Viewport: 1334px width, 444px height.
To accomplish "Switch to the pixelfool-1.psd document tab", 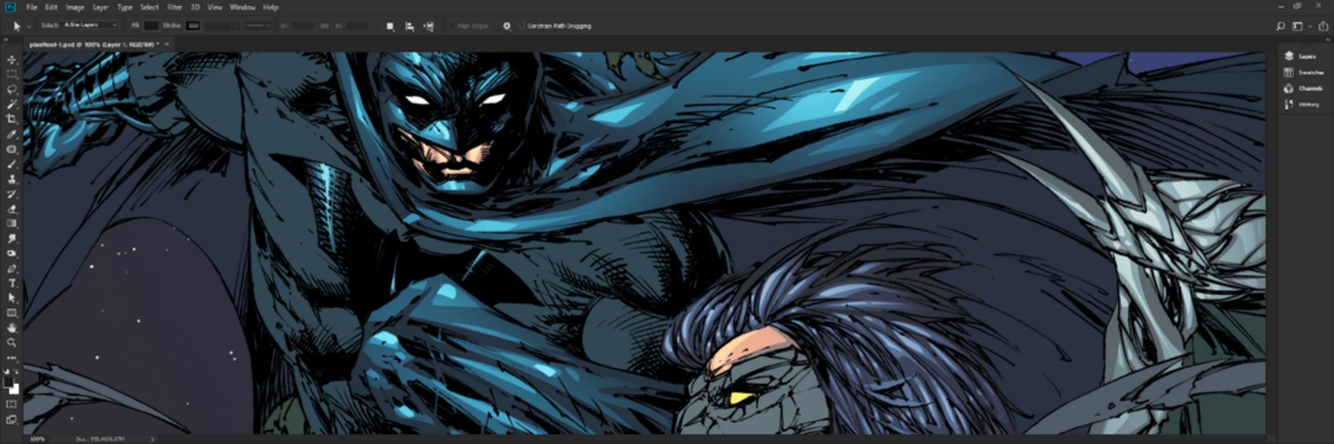I will (x=94, y=44).
